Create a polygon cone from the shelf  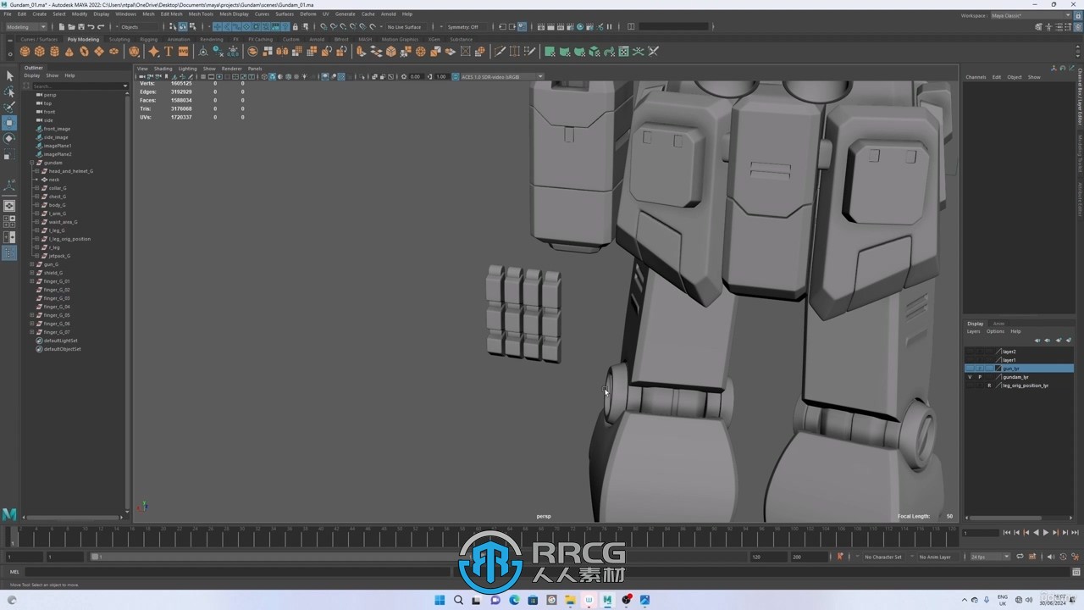[69, 52]
